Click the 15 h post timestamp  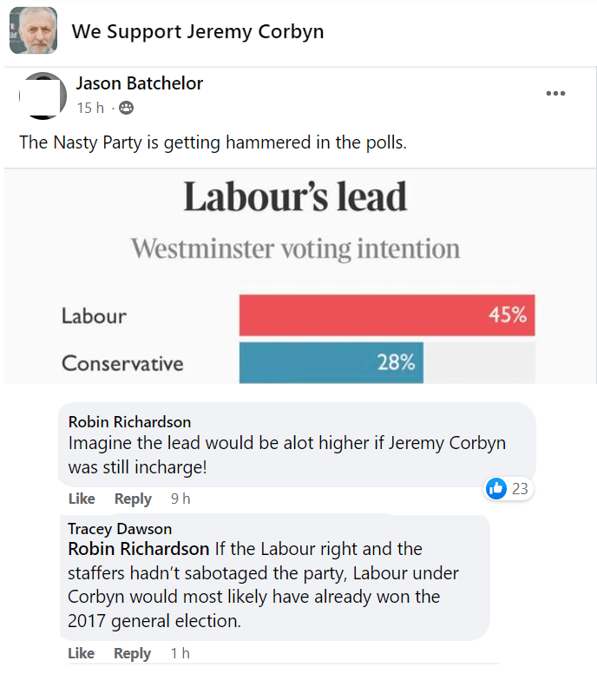point(90,108)
